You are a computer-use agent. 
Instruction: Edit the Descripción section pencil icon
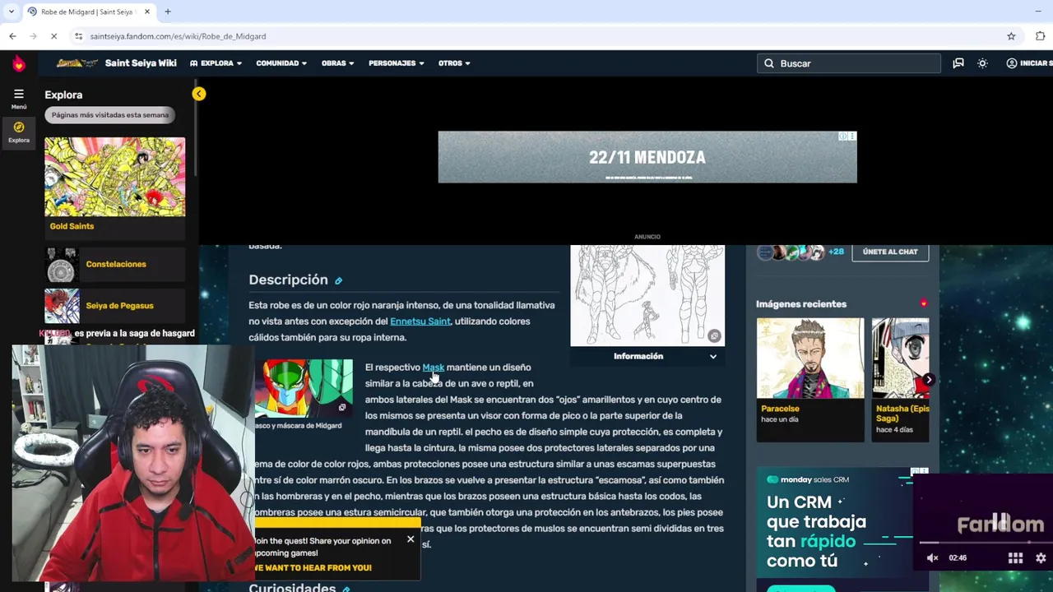tap(338, 280)
